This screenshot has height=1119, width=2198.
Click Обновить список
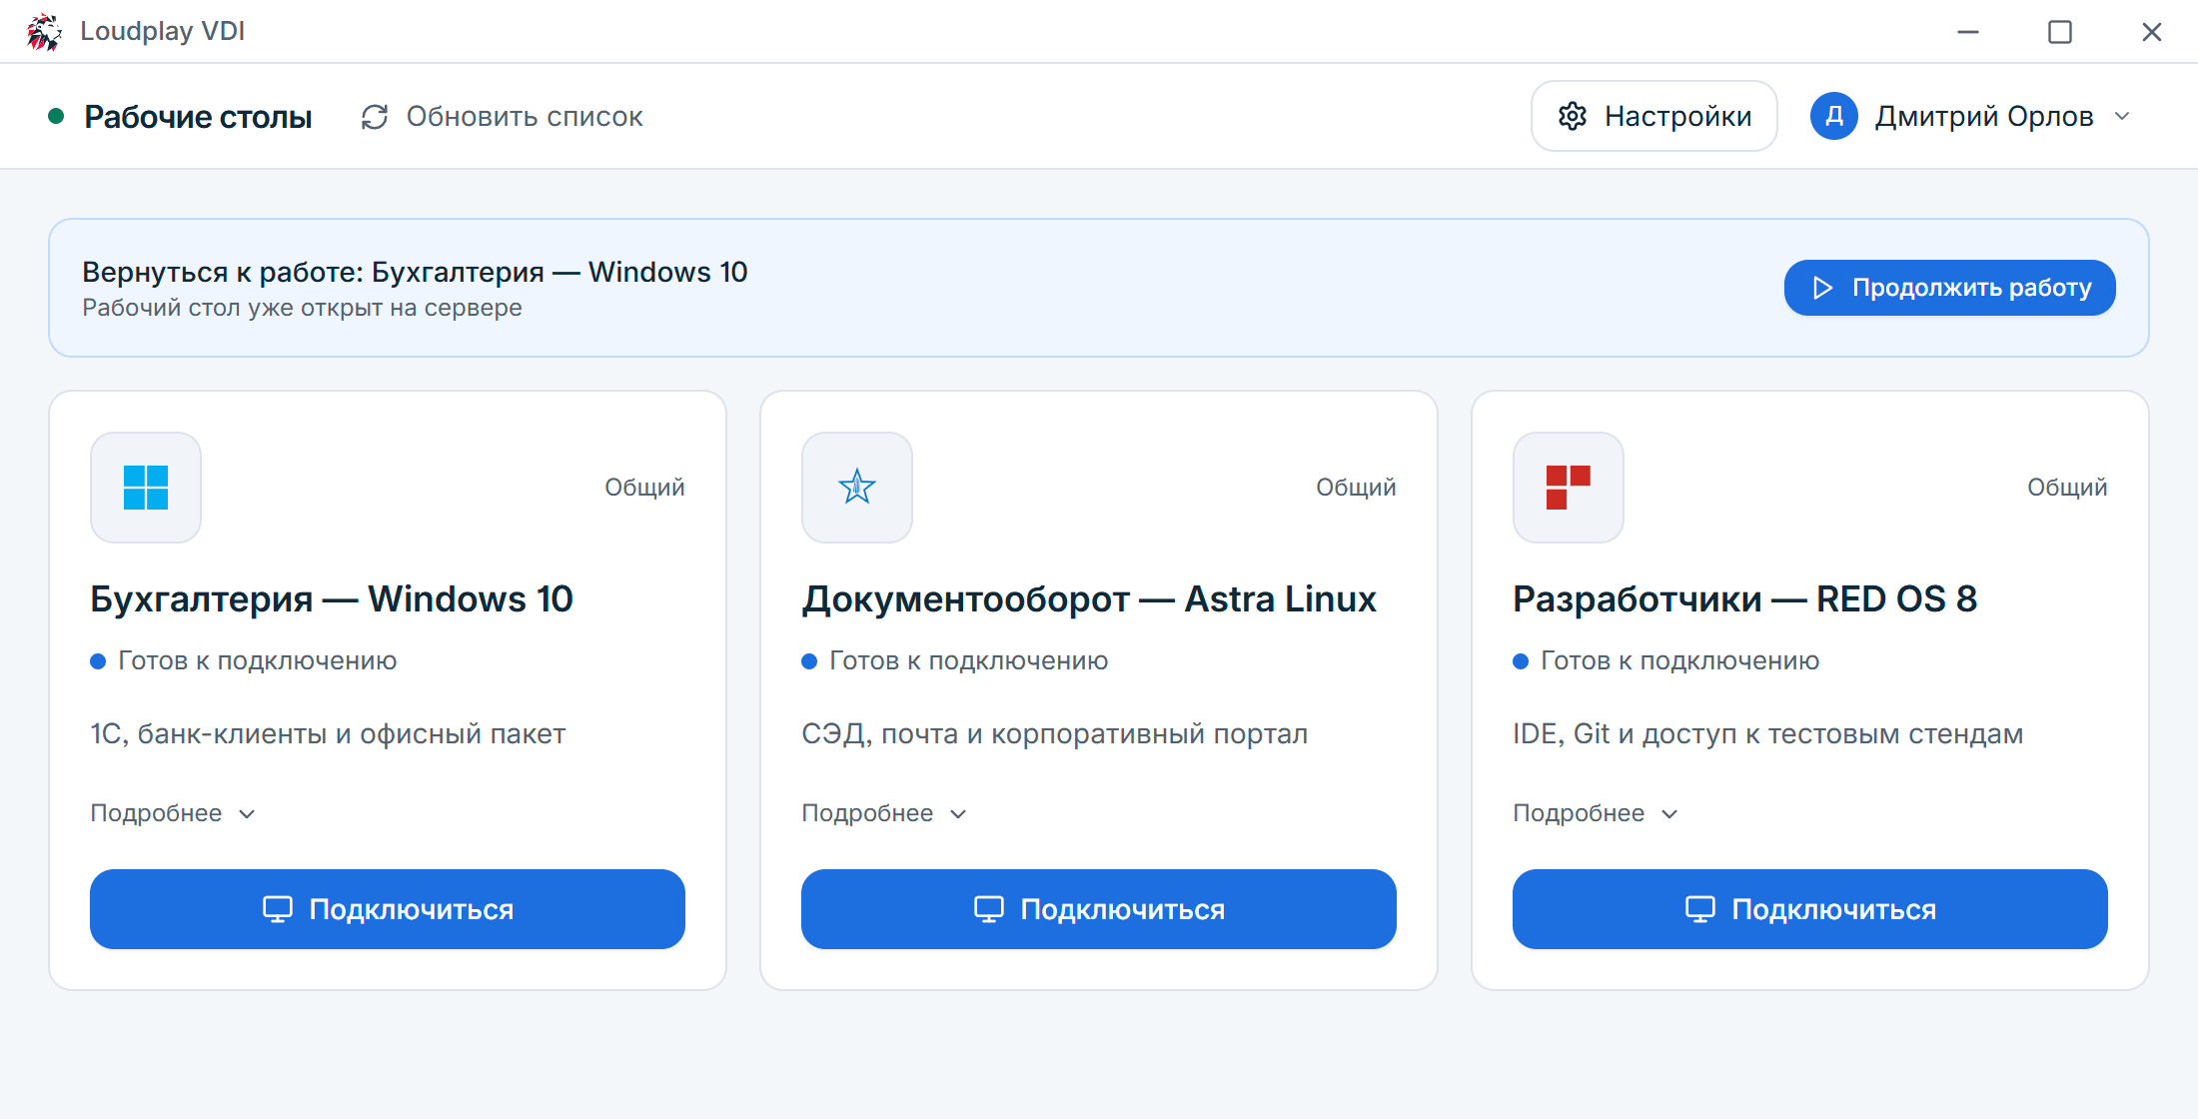coord(503,117)
